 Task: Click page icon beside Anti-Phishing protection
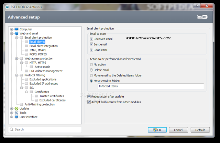click(21, 104)
